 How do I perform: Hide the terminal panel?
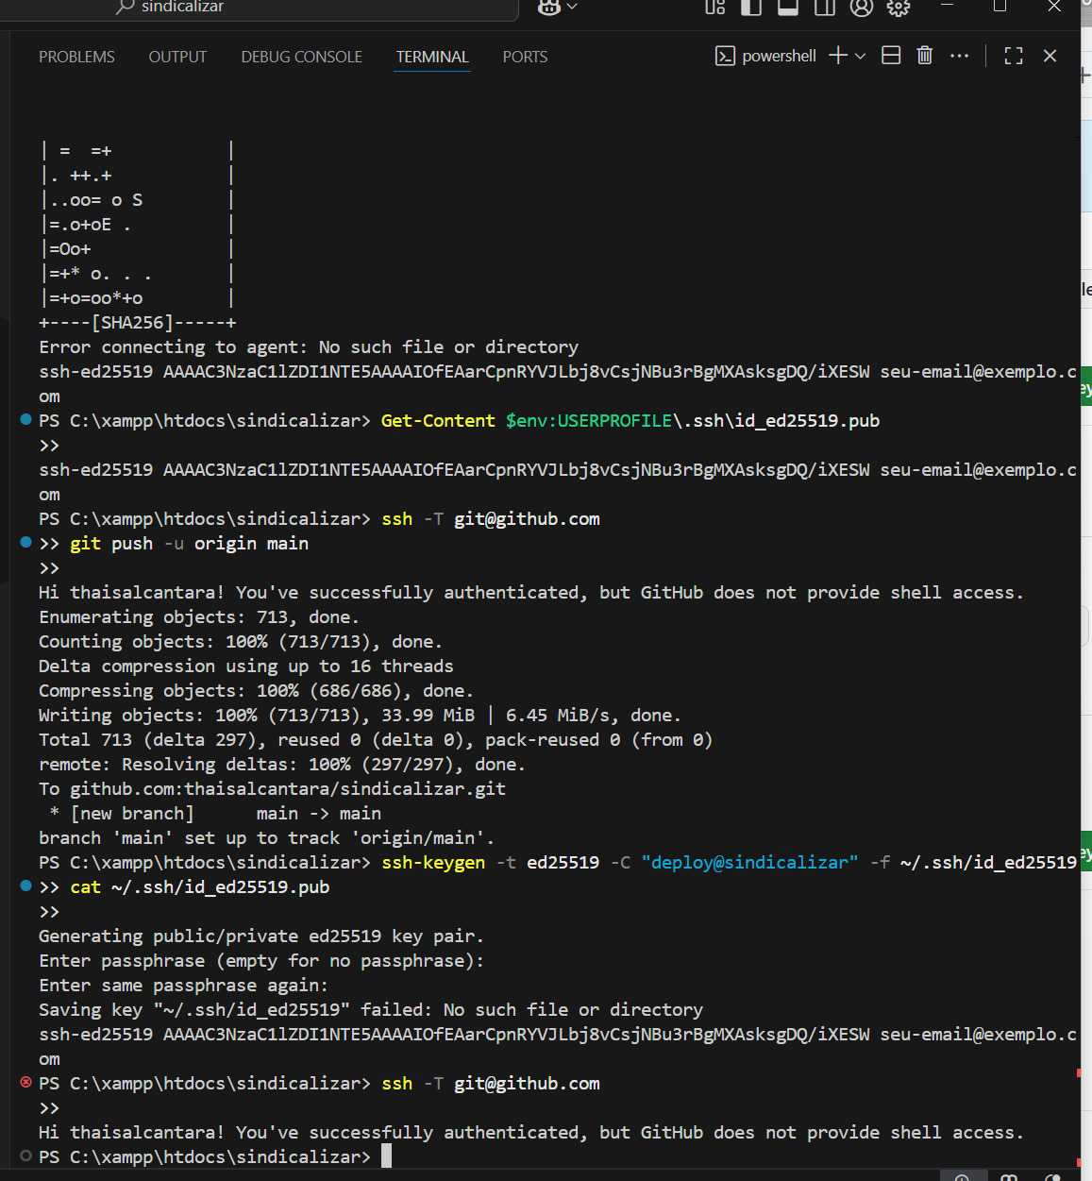pyautogui.click(x=1050, y=56)
